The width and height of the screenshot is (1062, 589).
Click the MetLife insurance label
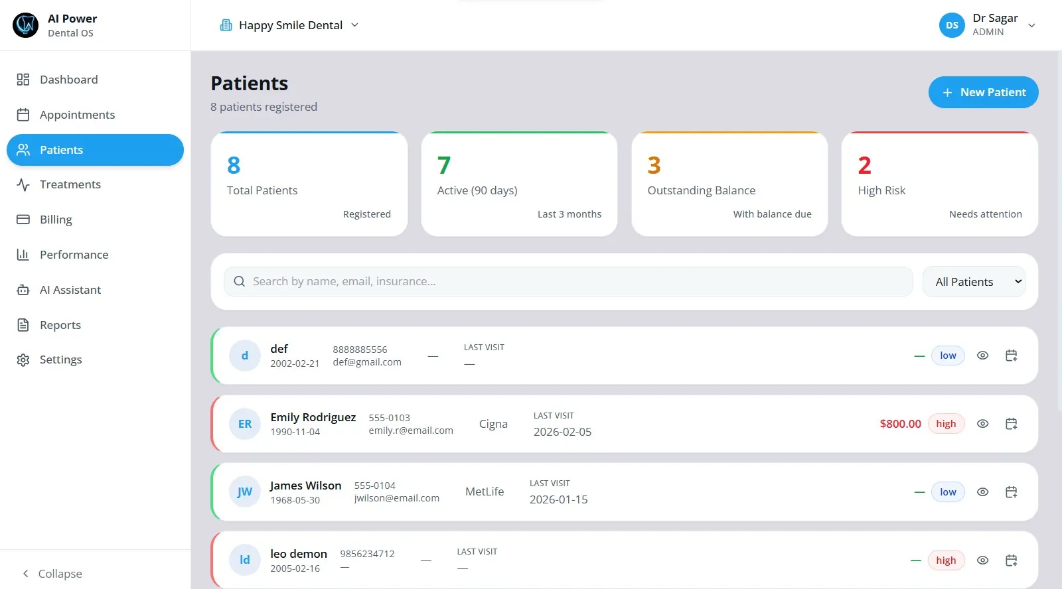point(485,491)
